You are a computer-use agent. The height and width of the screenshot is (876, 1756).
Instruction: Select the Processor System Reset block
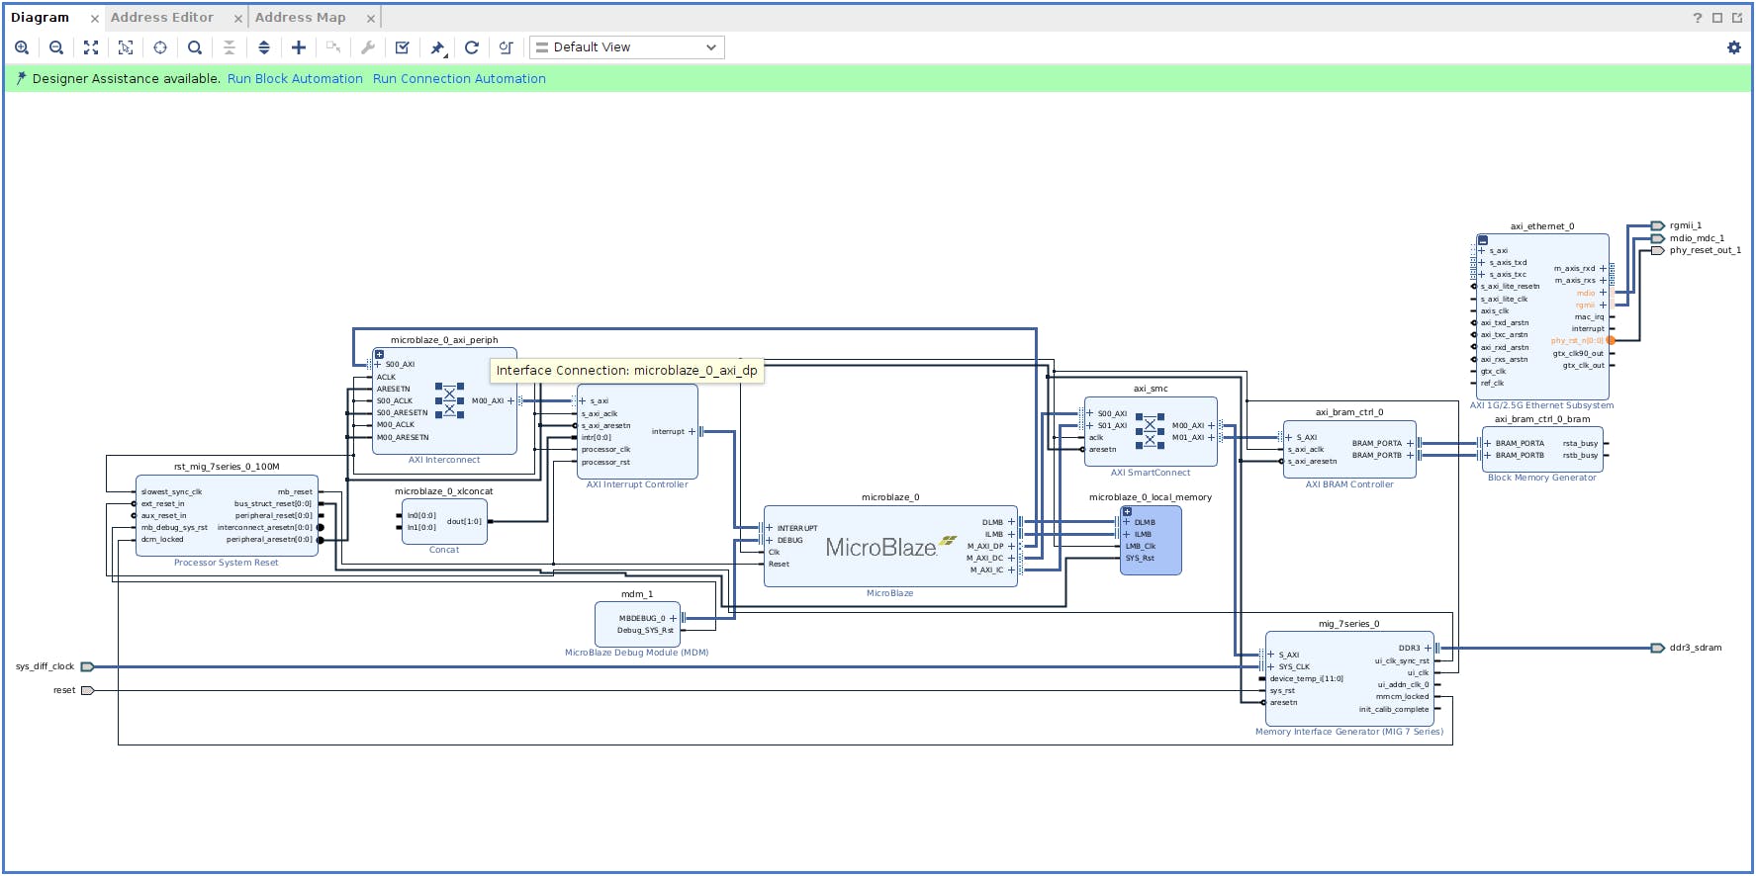pyautogui.click(x=227, y=515)
